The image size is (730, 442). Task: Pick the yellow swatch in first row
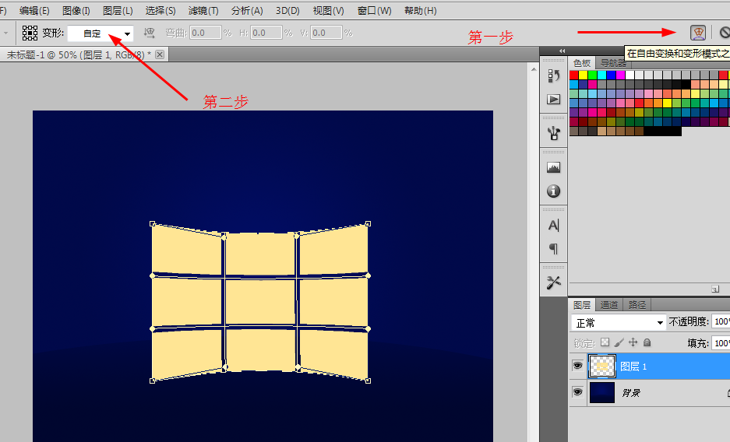tap(584, 75)
